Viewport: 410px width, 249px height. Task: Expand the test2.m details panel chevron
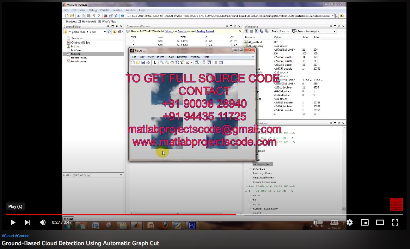[x=121, y=175]
